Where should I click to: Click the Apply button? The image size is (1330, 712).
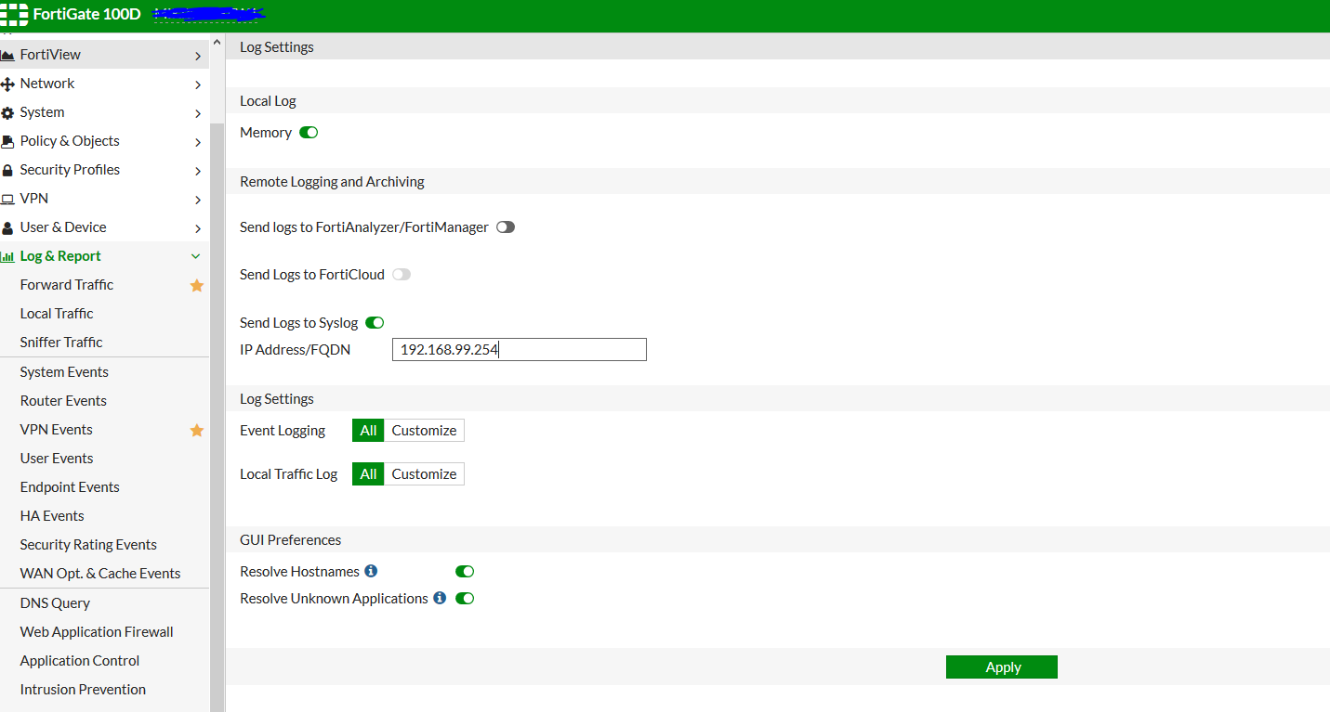(x=1002, y=667)
